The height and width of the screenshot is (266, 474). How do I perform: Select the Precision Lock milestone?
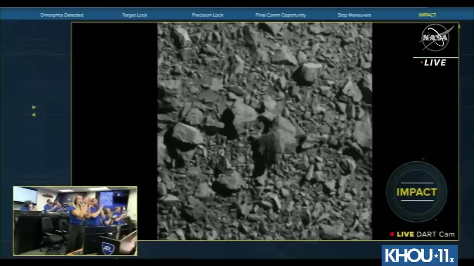click(207, 15)
